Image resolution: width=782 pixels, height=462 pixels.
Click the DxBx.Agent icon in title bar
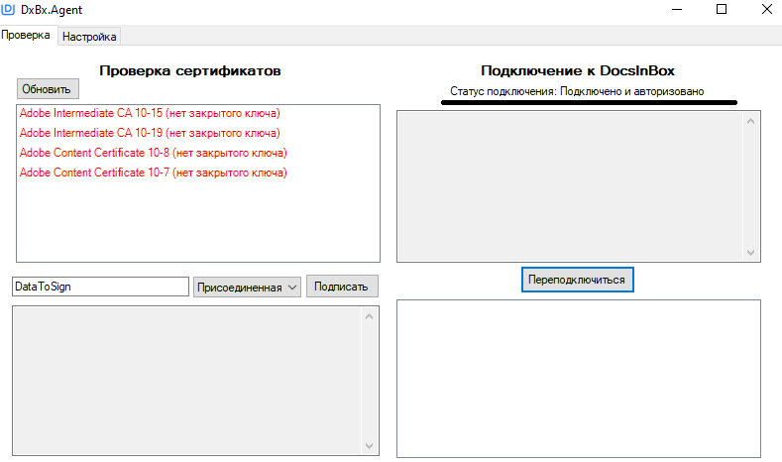(x=9, y=9)
